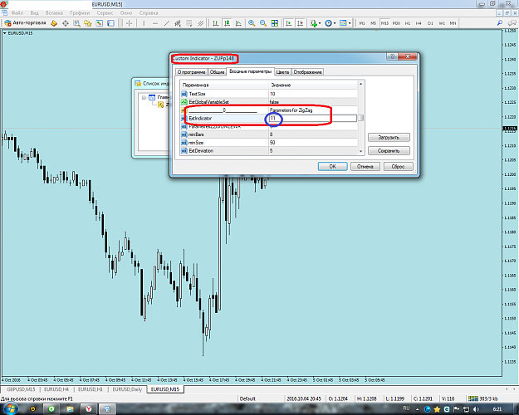The width and height of the screenshot is (519, 415).
Task: Switch to the Цвета tab
Action: 282,72
